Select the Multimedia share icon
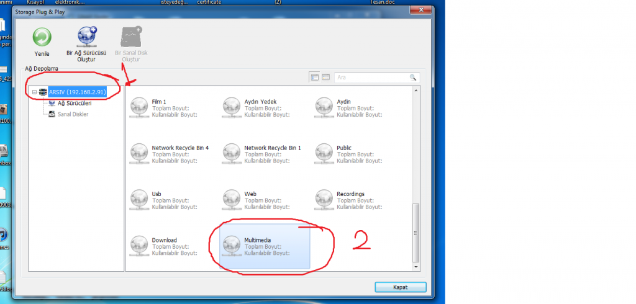 (232, 246)
